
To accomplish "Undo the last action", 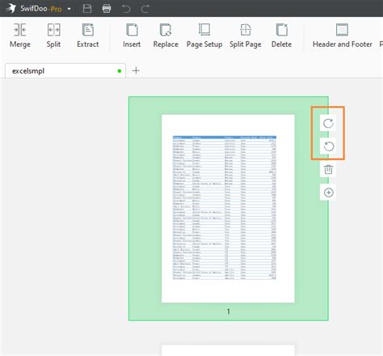I will pyautogui.click(x=126, y=9).
